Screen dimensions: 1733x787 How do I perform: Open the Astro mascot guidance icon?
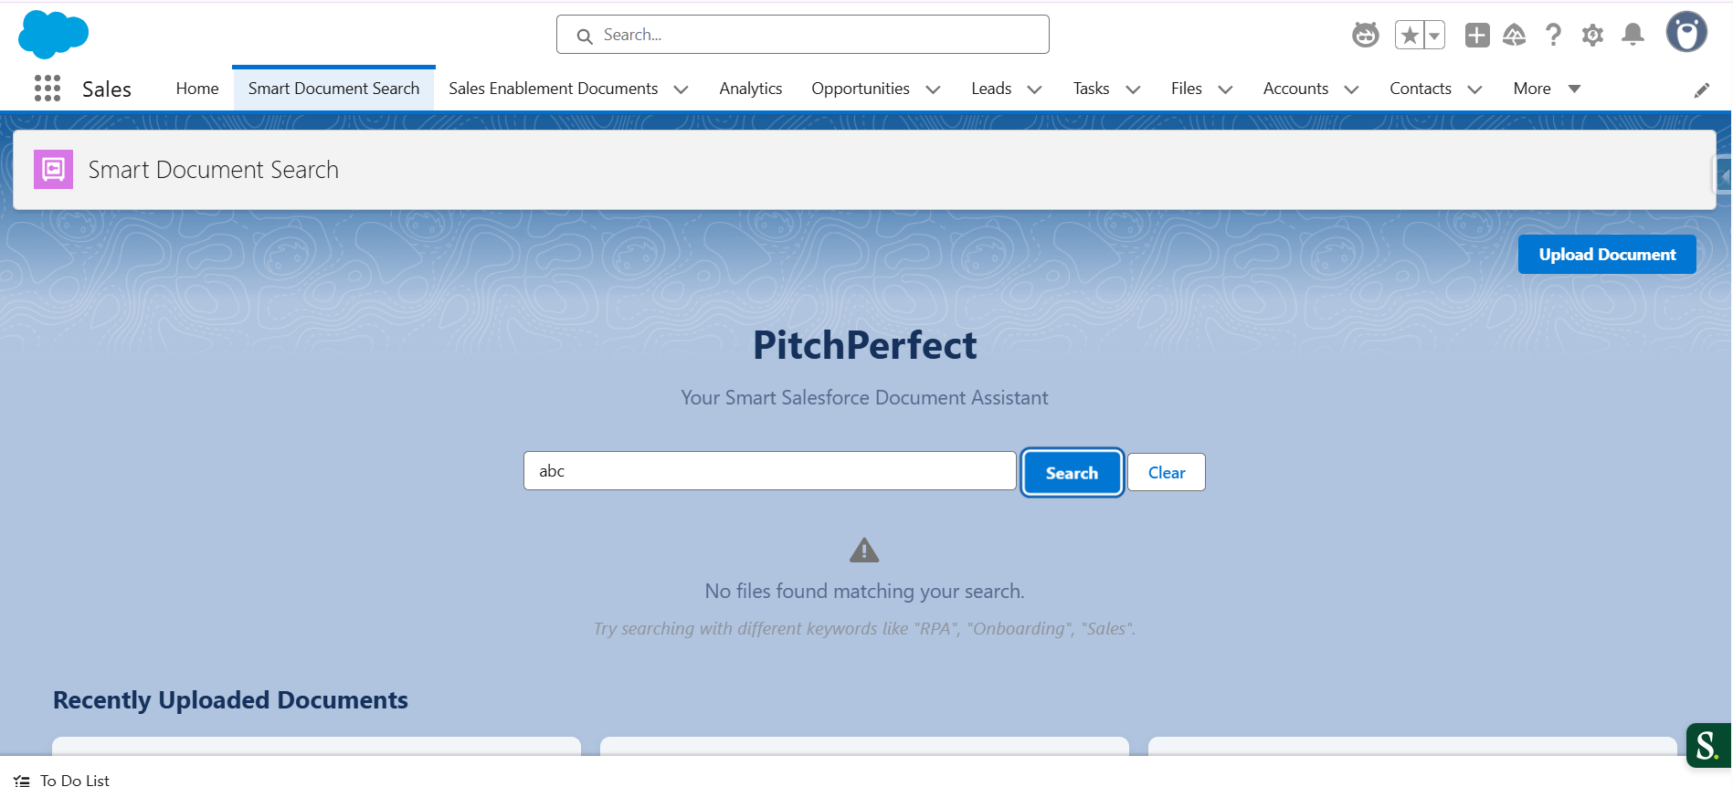point(1365,35)
